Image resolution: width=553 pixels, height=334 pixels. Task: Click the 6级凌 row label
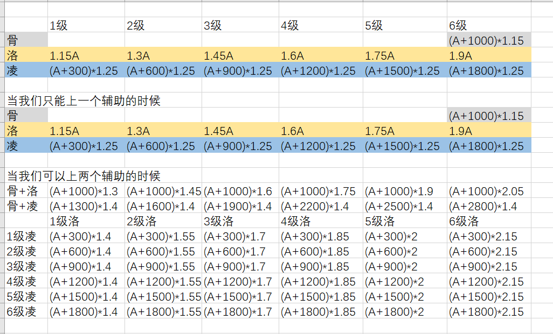[x=26, y=311]
